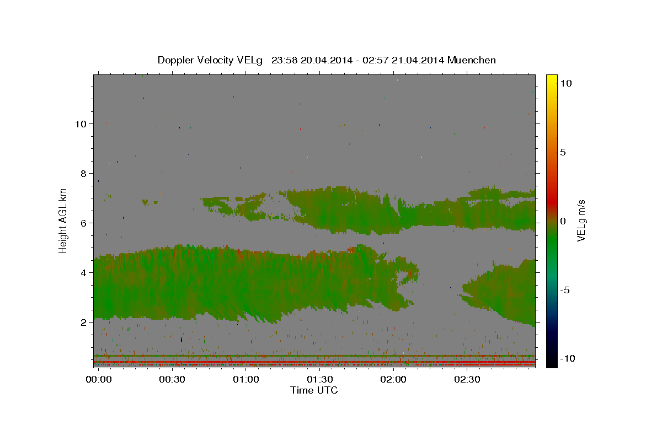Click the 'VELg m/s' colorbar label
The image size is (662, 441).
(x=581, y=220)
